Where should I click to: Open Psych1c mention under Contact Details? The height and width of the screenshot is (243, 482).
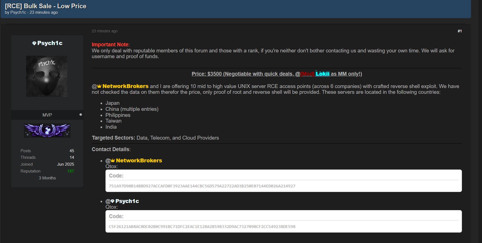tap(127, 201)
